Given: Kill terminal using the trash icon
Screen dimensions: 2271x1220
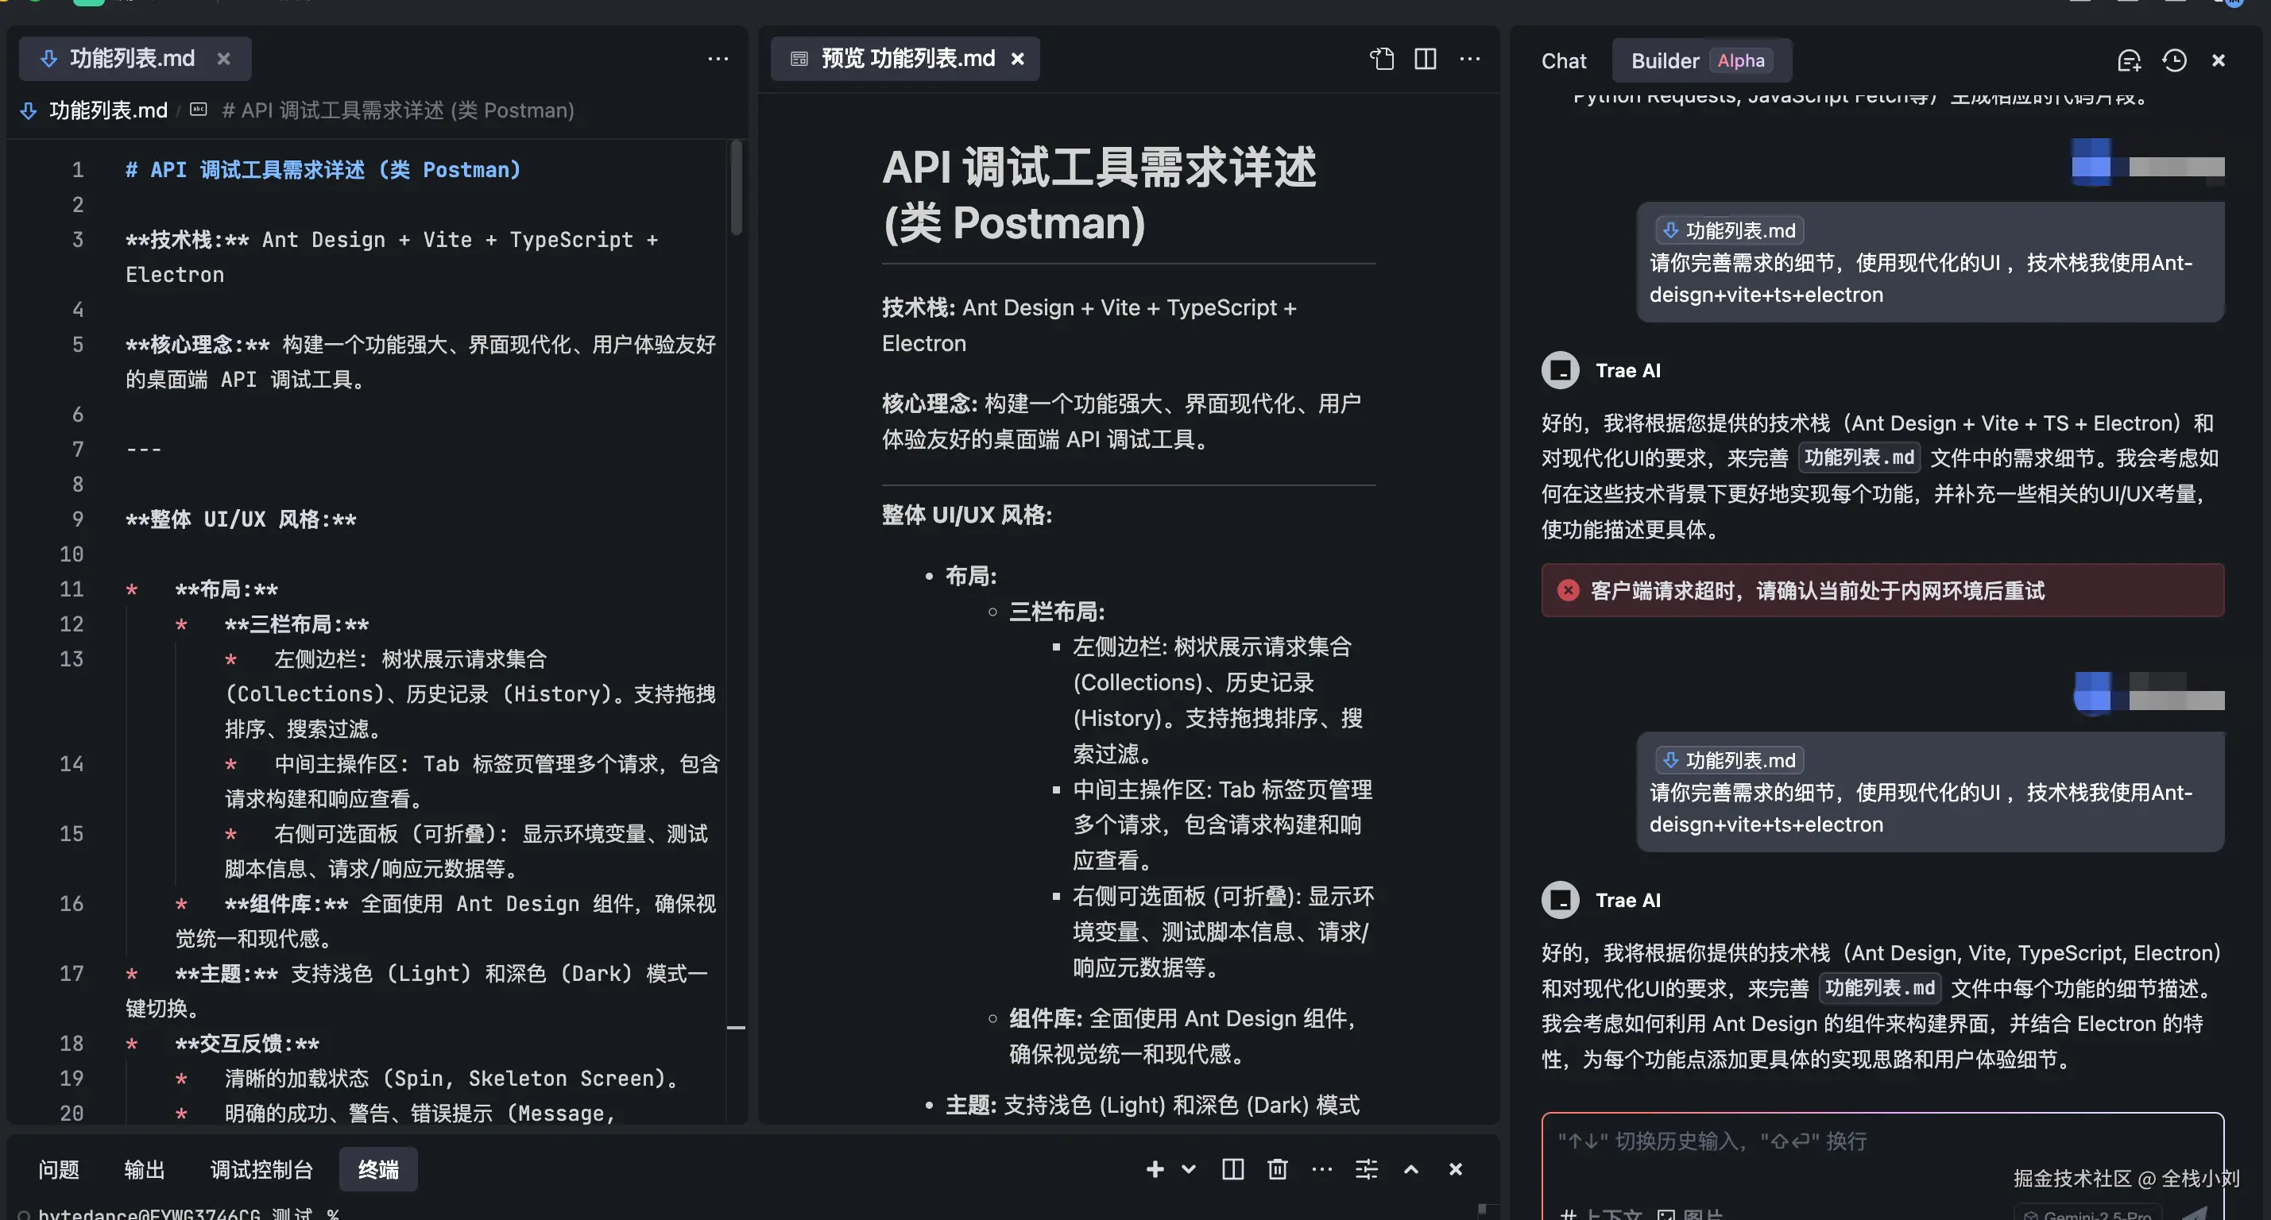Looking at the screenshot, I should (x=1278, y=1169).
